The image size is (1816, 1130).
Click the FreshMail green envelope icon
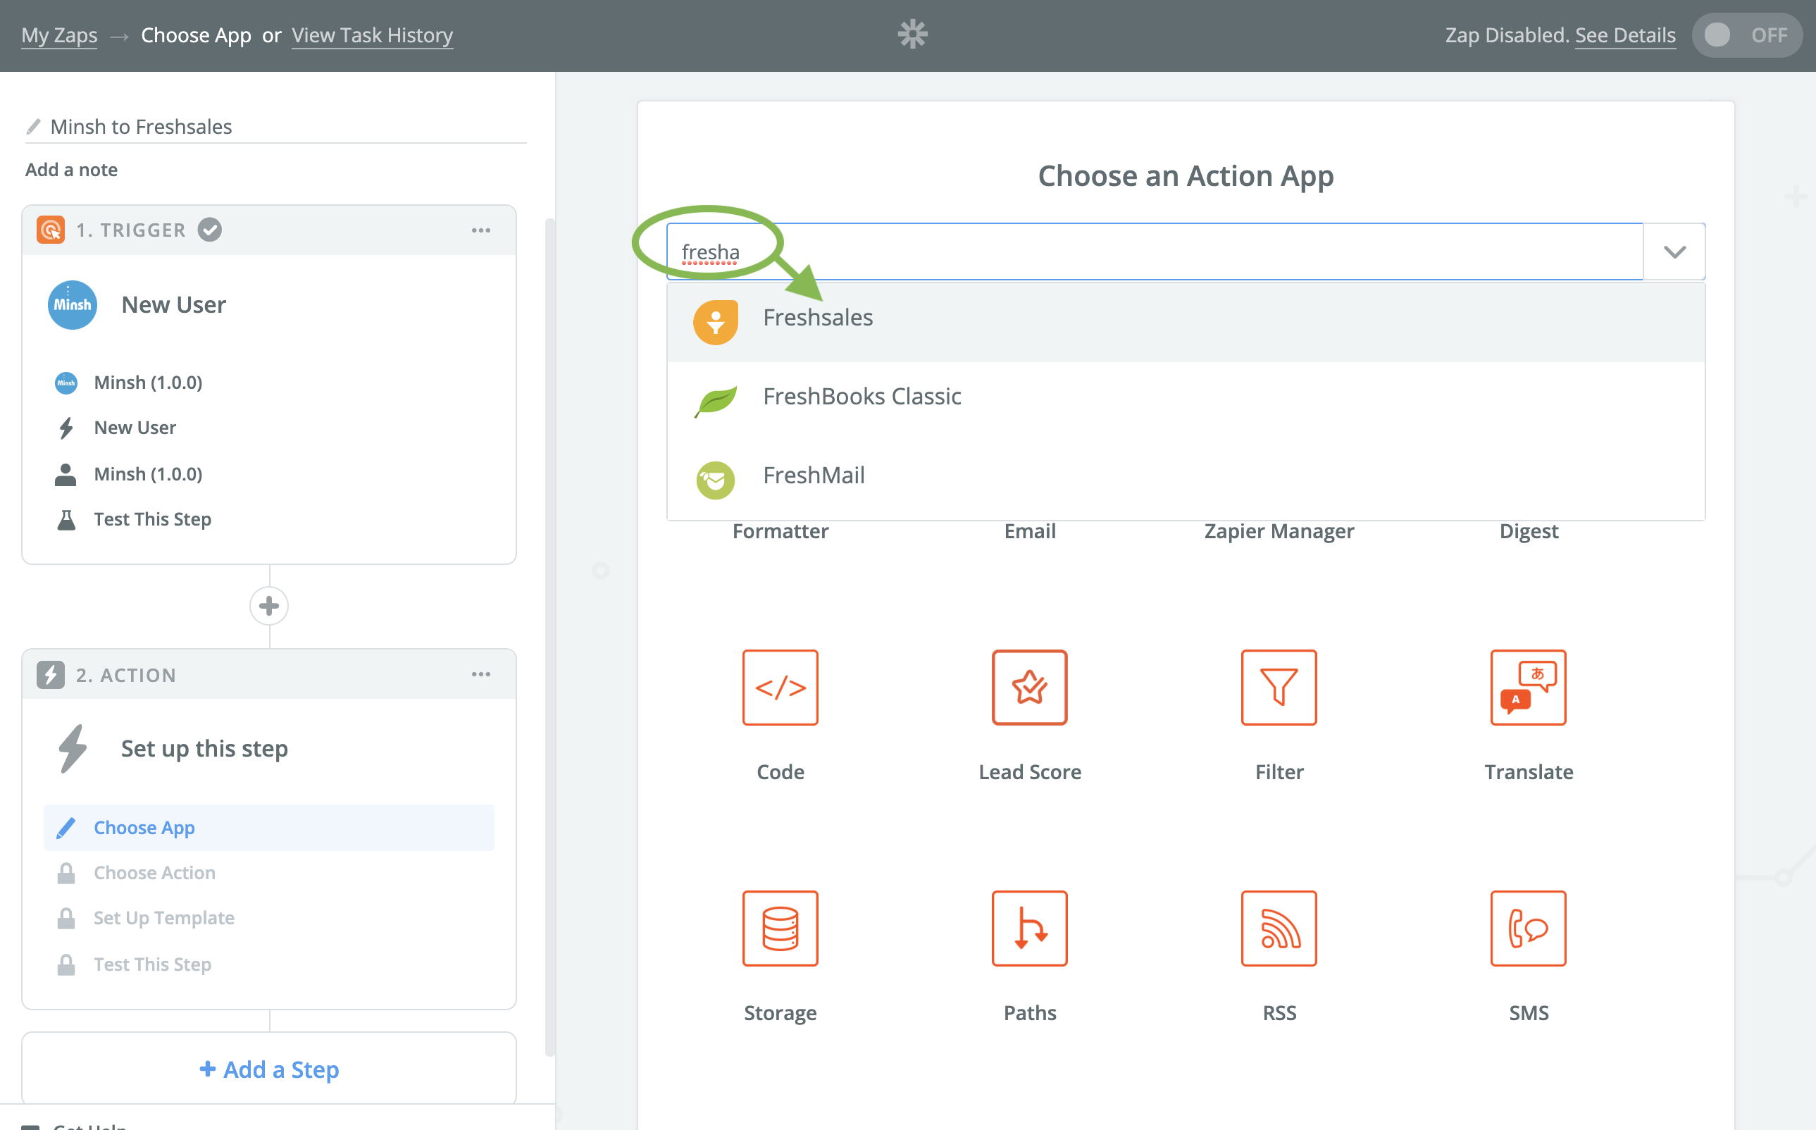click(x=715, y=479)
